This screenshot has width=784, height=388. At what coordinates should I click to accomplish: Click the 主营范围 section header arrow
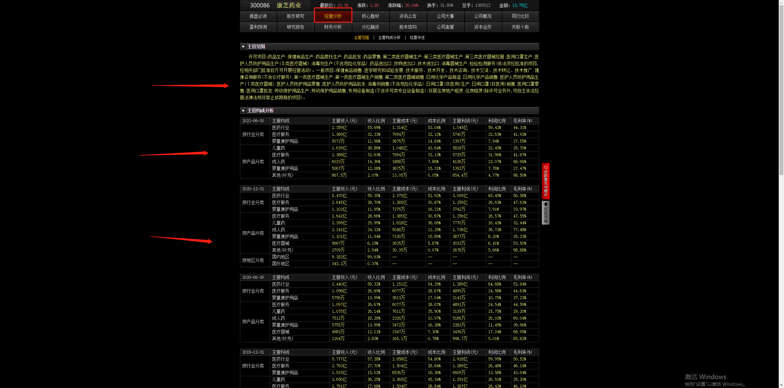(x=243, y=46)
